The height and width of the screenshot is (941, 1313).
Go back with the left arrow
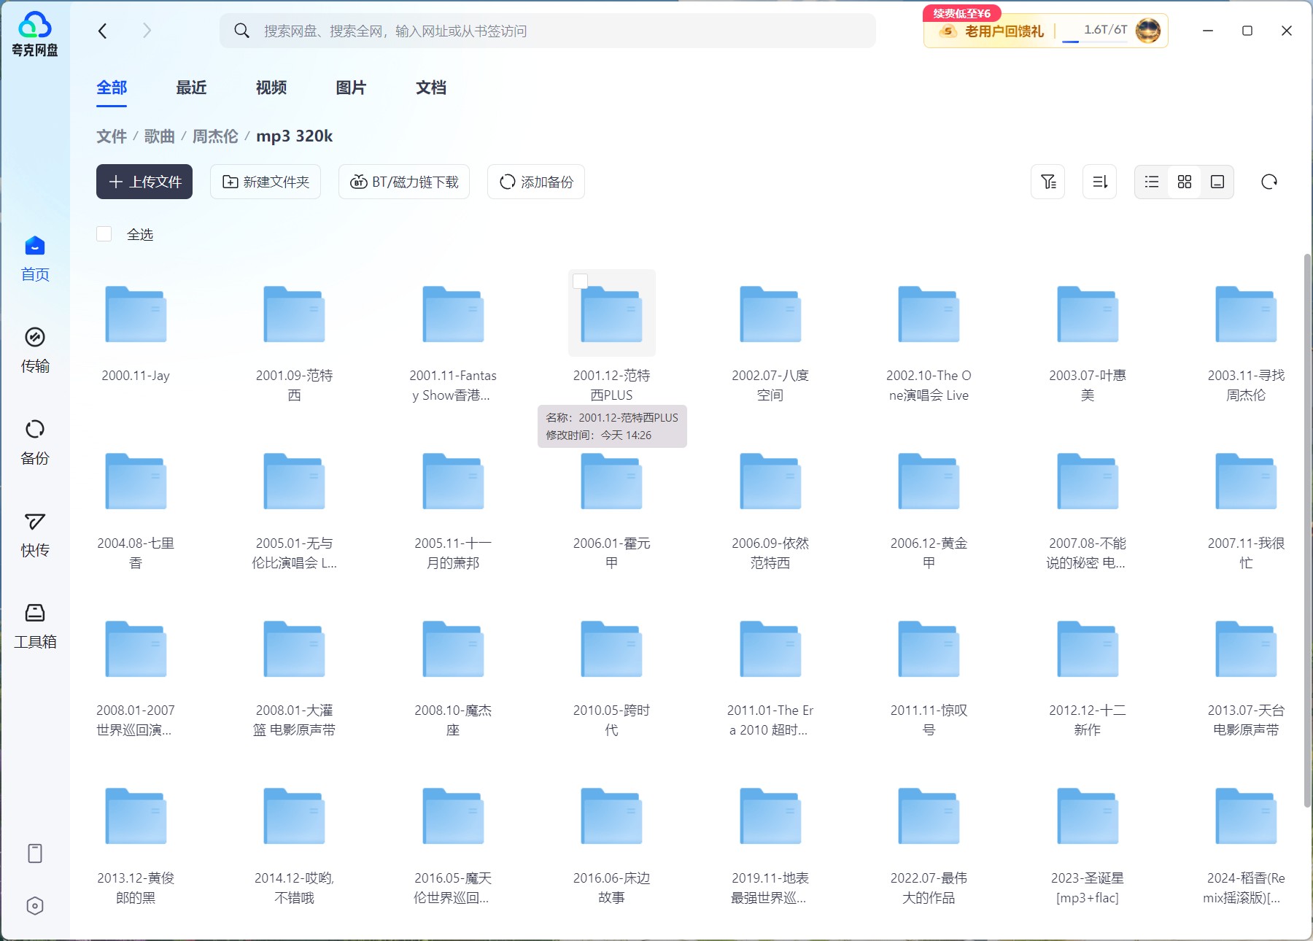click(x=103, y=31)
